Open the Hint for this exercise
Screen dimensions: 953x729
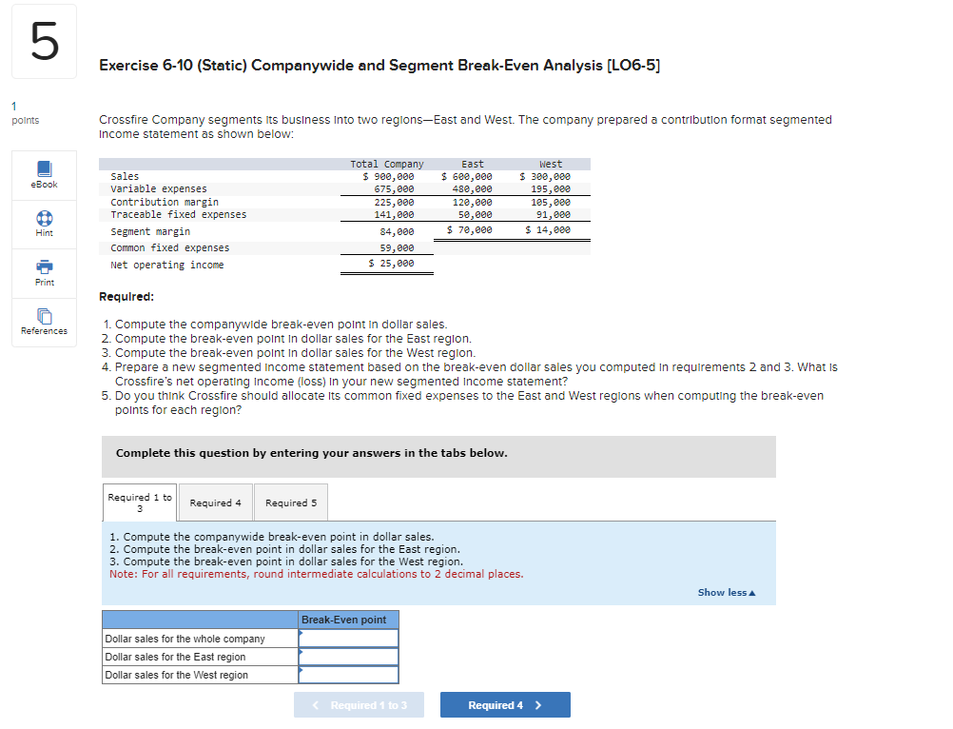[43, 224]
